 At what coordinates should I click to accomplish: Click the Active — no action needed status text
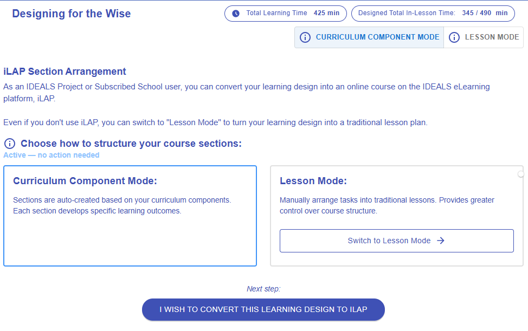point(51,155)
